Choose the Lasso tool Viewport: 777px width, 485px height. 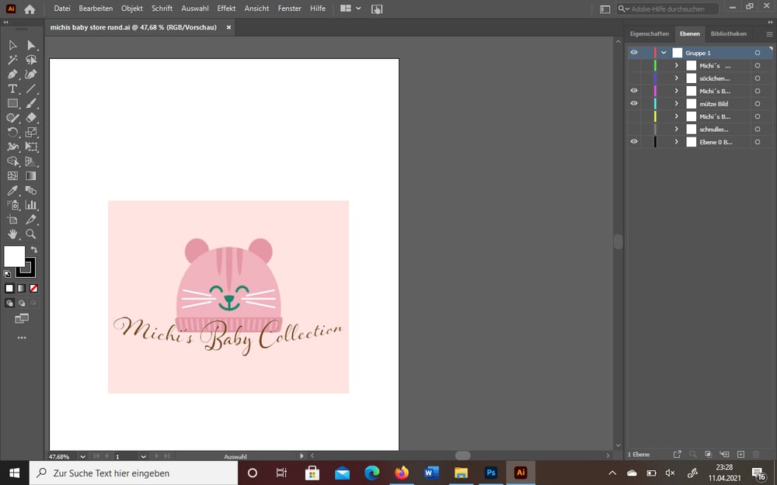[x=31, y=60]
